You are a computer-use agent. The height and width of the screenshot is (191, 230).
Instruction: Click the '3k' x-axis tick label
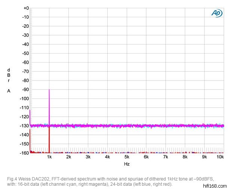[x=88, y=158]
